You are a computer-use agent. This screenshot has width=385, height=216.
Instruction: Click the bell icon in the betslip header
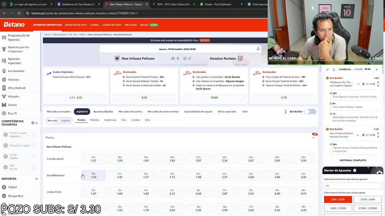[x=334, y=69]
